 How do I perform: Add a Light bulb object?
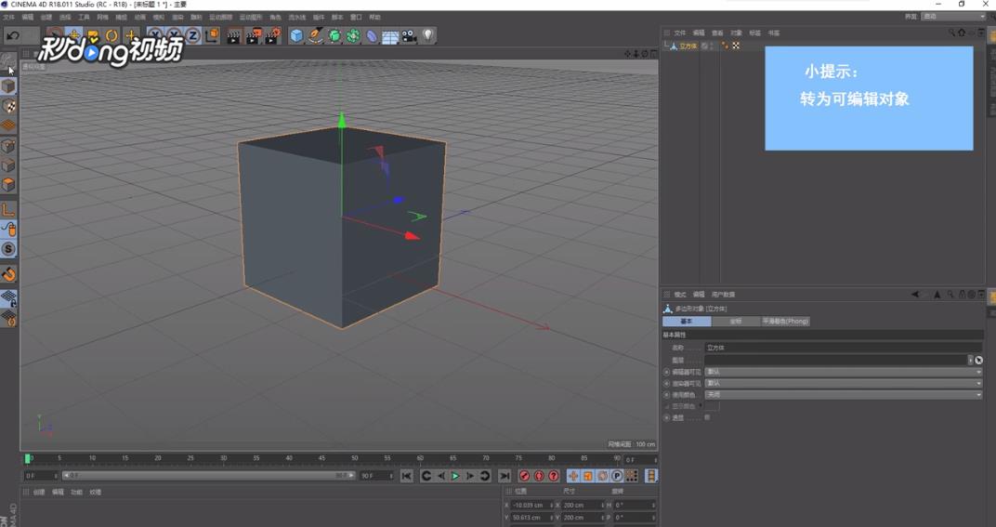(428, 36)
